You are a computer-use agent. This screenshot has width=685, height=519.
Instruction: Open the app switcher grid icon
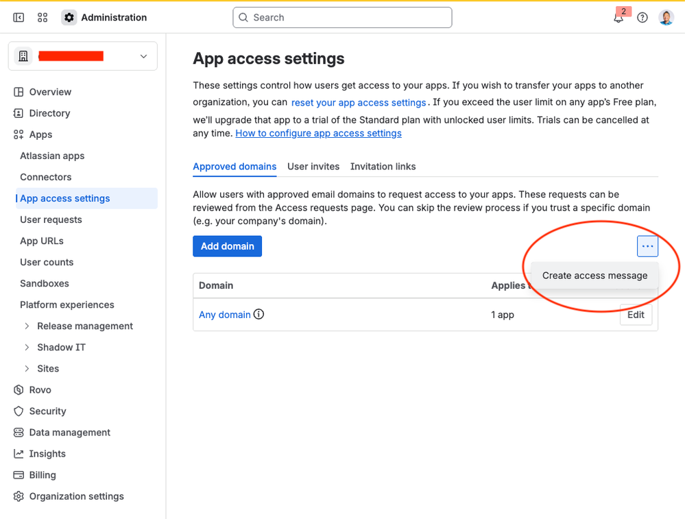pos(43,17)
